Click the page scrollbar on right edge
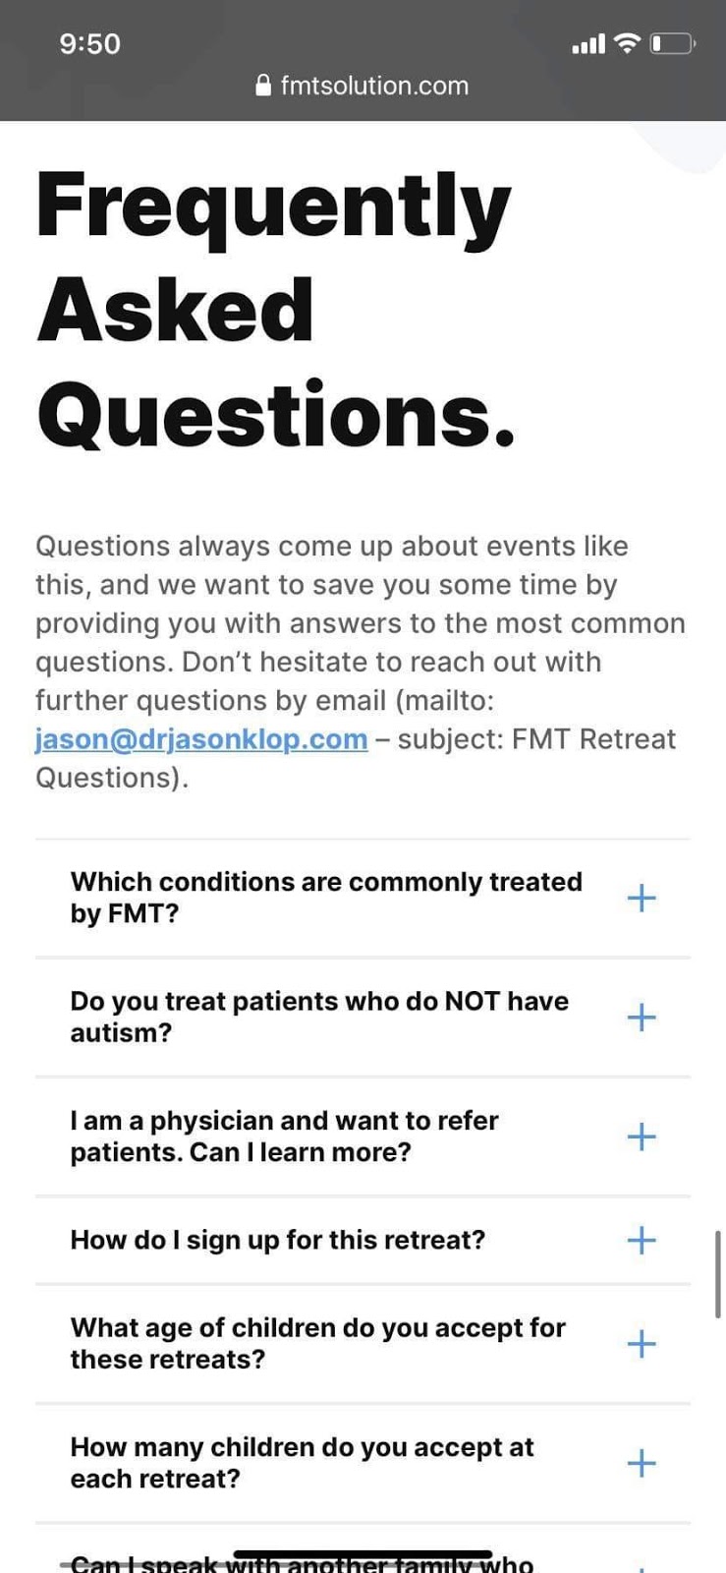The width and height of the screenshot is (726, 1573). coord(718,1273)
